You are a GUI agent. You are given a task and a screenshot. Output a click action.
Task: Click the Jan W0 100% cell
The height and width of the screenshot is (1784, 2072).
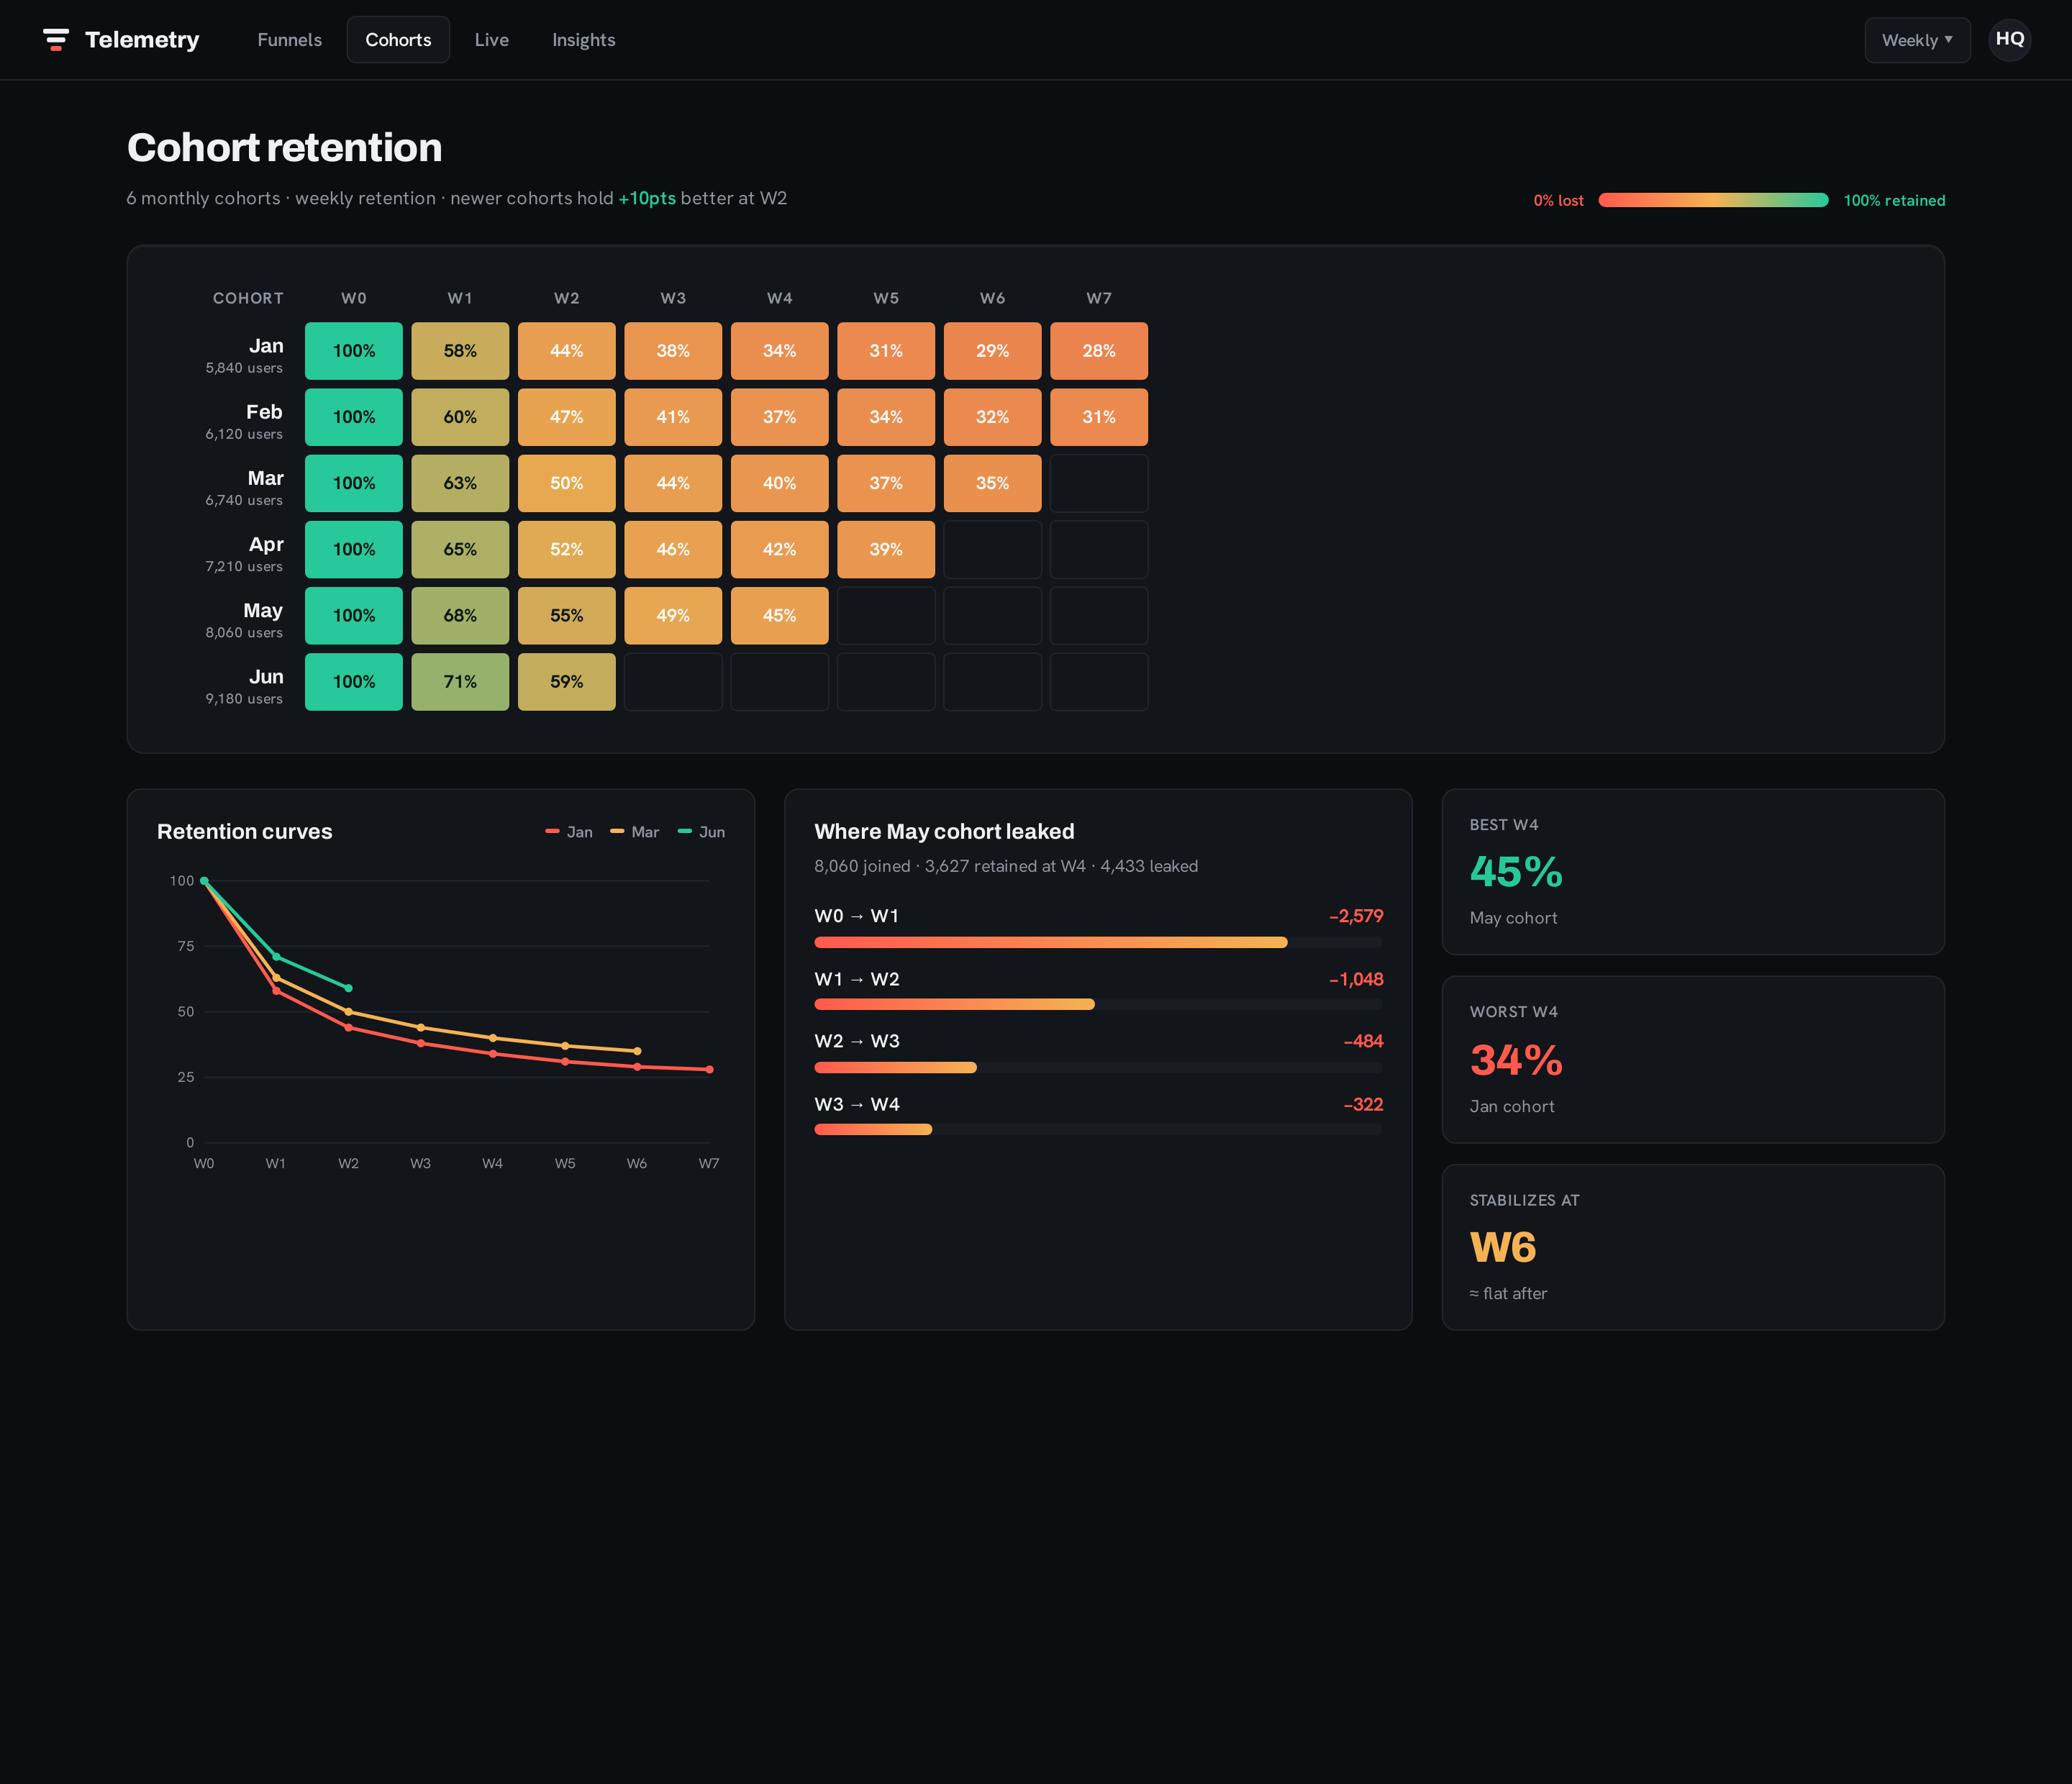354,351
